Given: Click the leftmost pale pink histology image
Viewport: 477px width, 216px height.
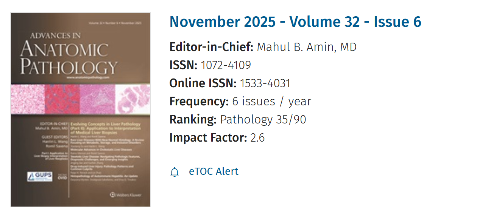Looking at the screenshot, I should [28, 99].
